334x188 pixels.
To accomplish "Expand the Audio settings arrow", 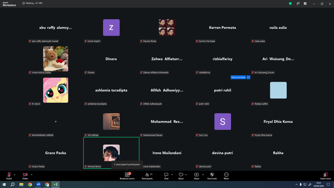I will coord(15,174).
